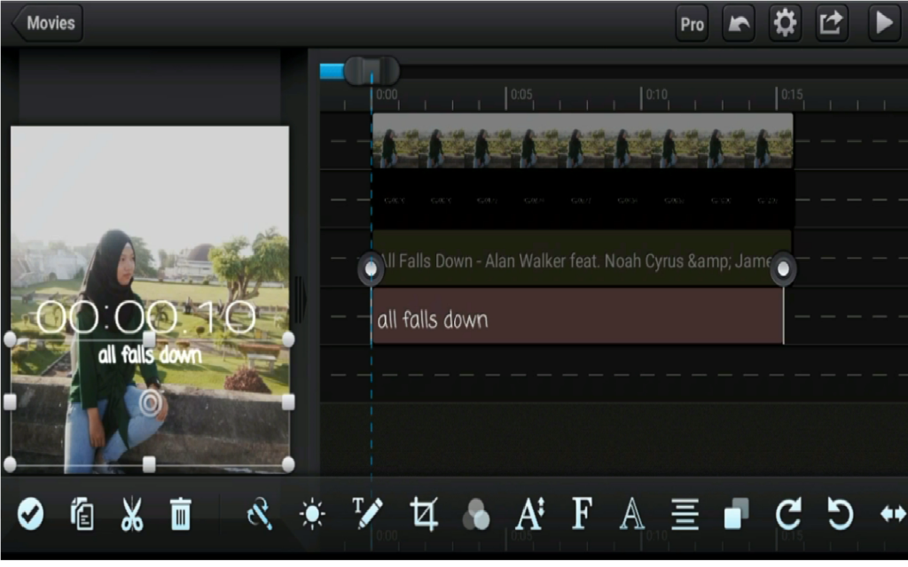This screenshot has height=567, width=908.
Task: Split the clip with the scissors
Action: coord(132,514)
